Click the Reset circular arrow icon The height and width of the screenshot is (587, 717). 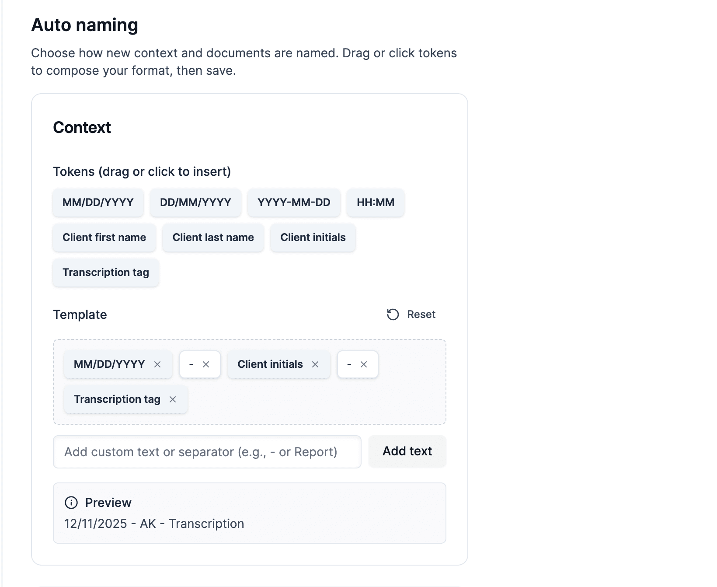point(393,314)
